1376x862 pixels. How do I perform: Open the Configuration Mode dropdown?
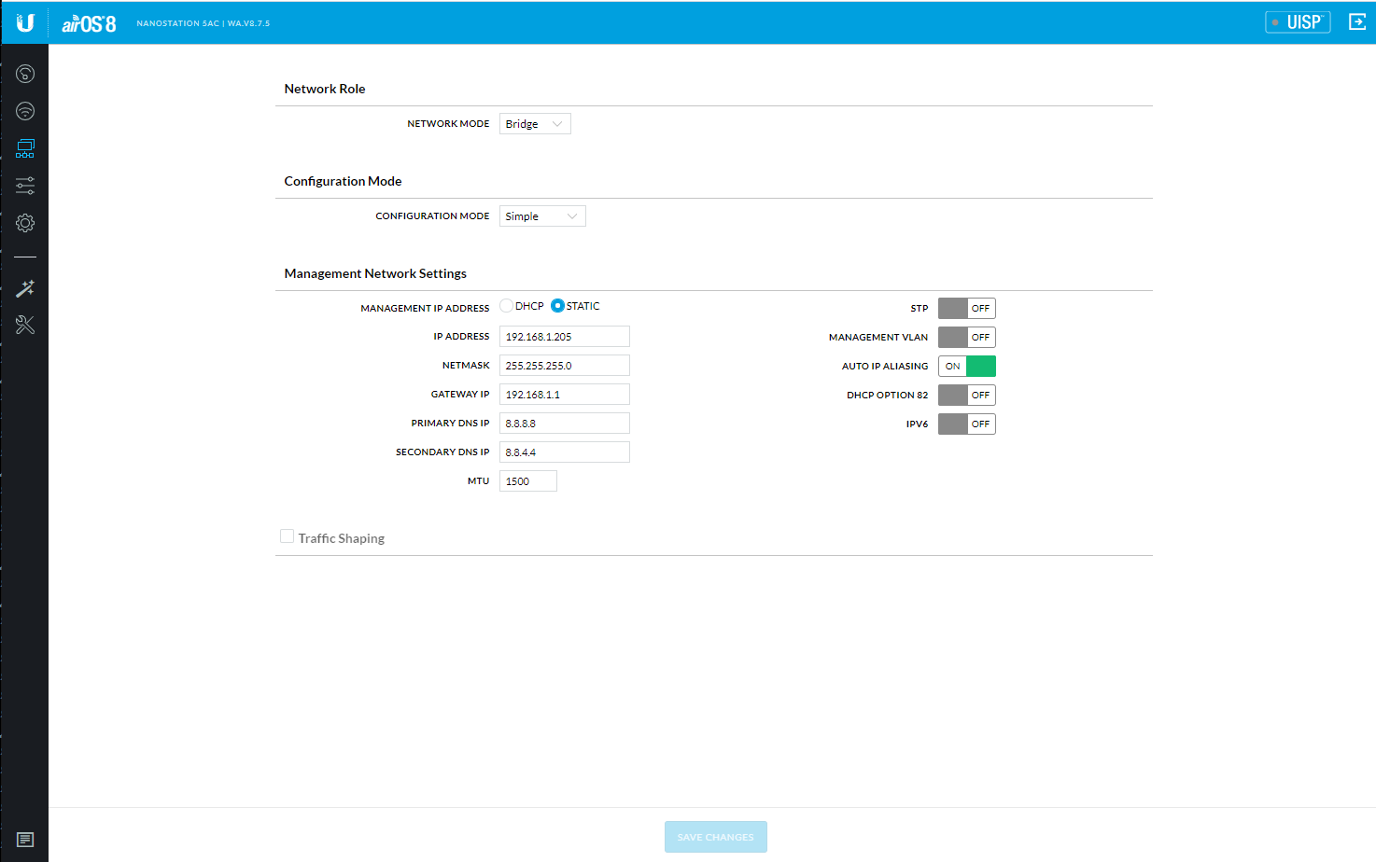(542, 216)
